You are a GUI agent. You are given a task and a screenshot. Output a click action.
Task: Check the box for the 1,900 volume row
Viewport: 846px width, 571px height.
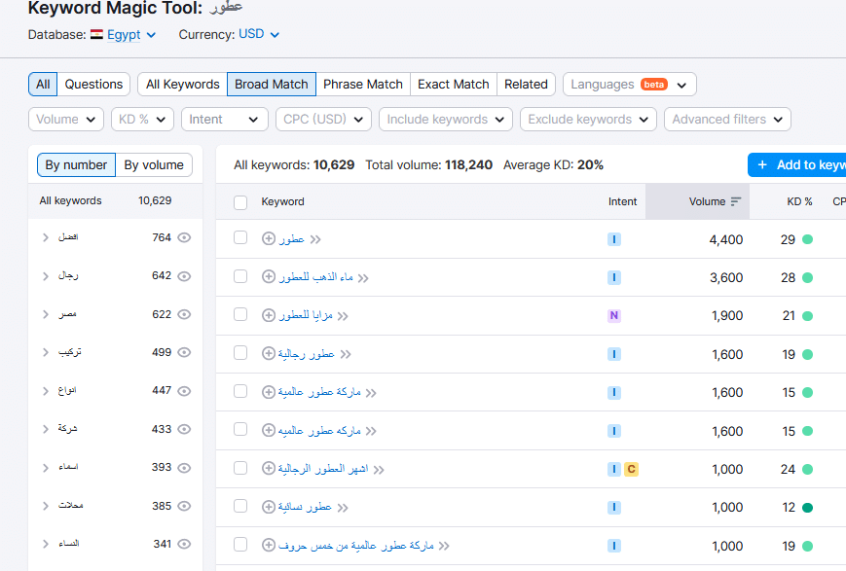pyautogui.click(x=240, y=314)
